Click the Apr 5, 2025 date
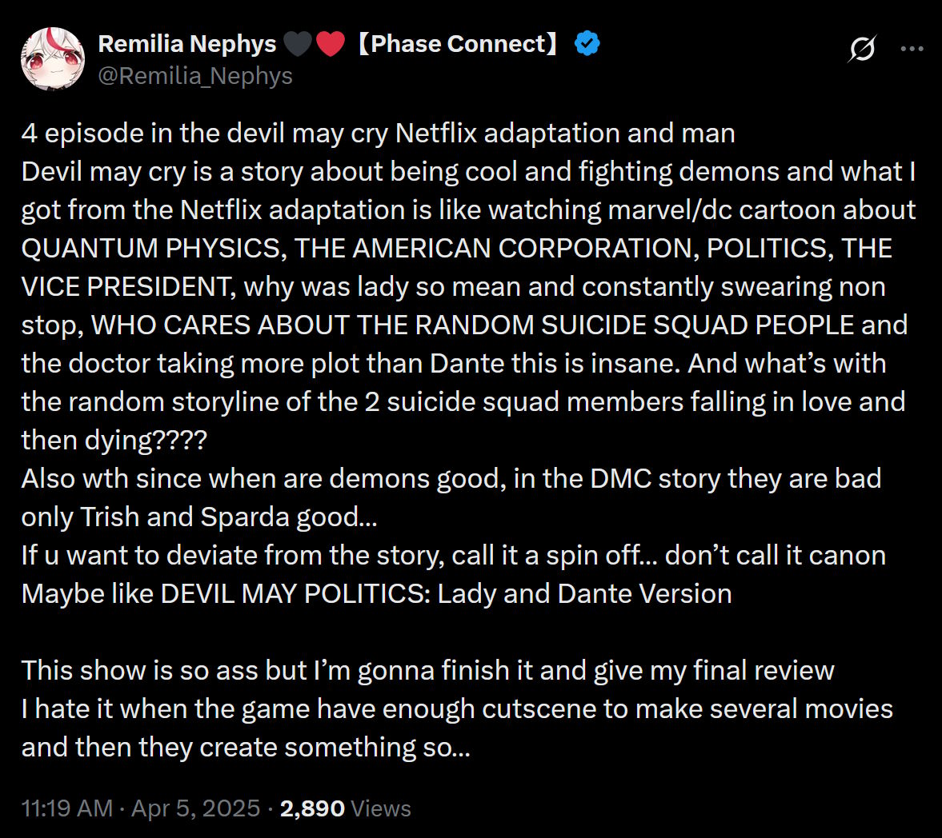Viewport: 942px width, 838px height. click(x=196, y=808)
